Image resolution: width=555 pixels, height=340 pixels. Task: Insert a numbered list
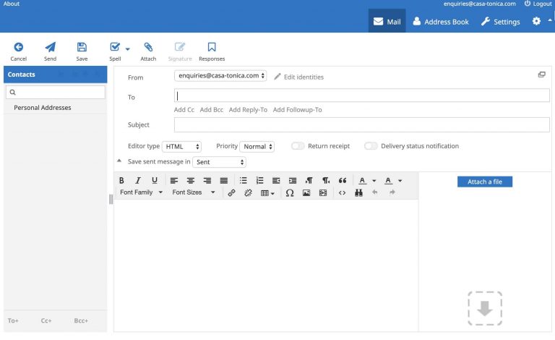260,181
